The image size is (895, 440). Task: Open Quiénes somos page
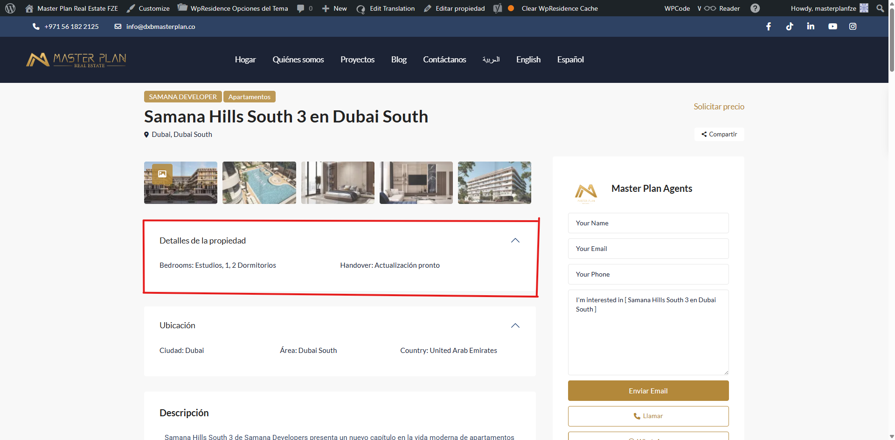(x=298, y=60)
